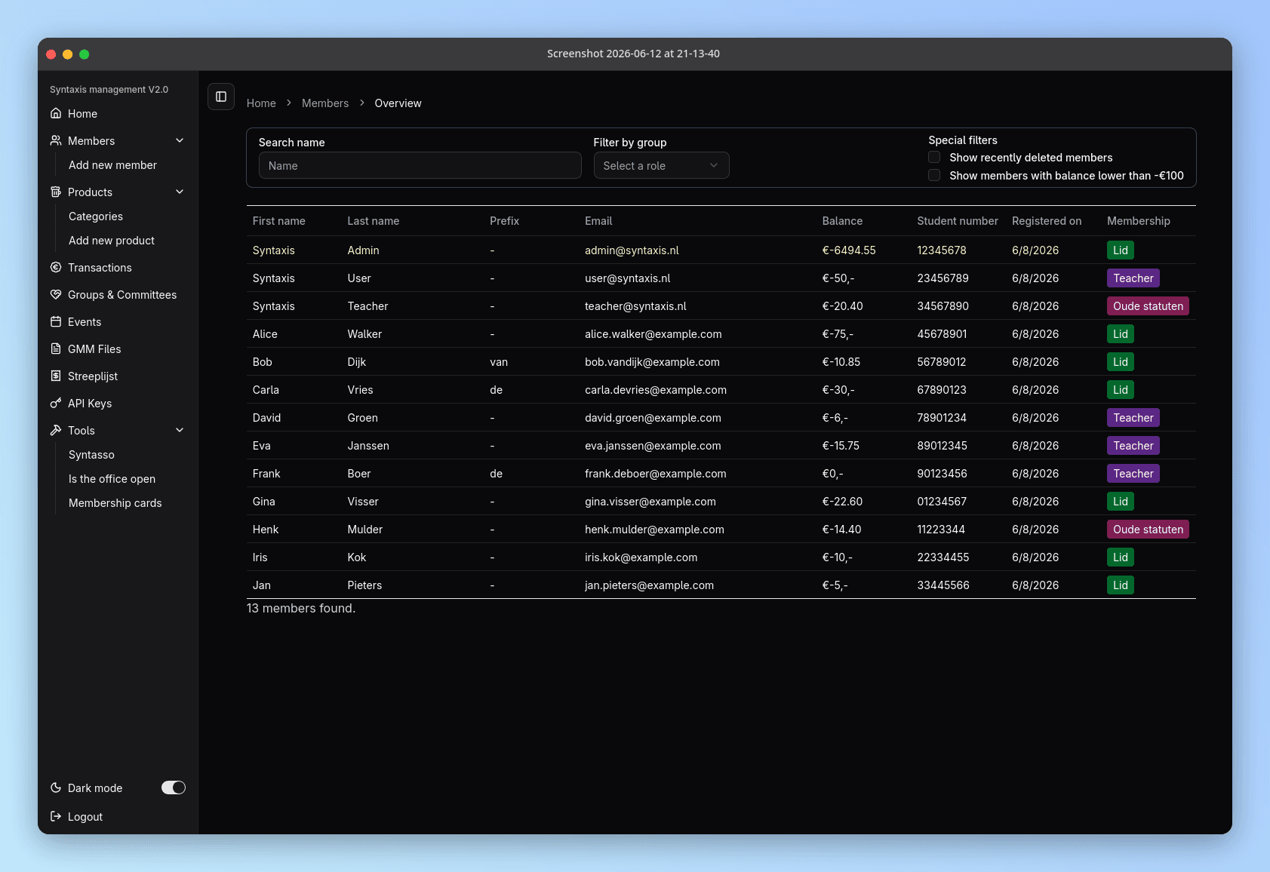
Task: Click the macOS green maximize button
Action: tap(85, 54)
